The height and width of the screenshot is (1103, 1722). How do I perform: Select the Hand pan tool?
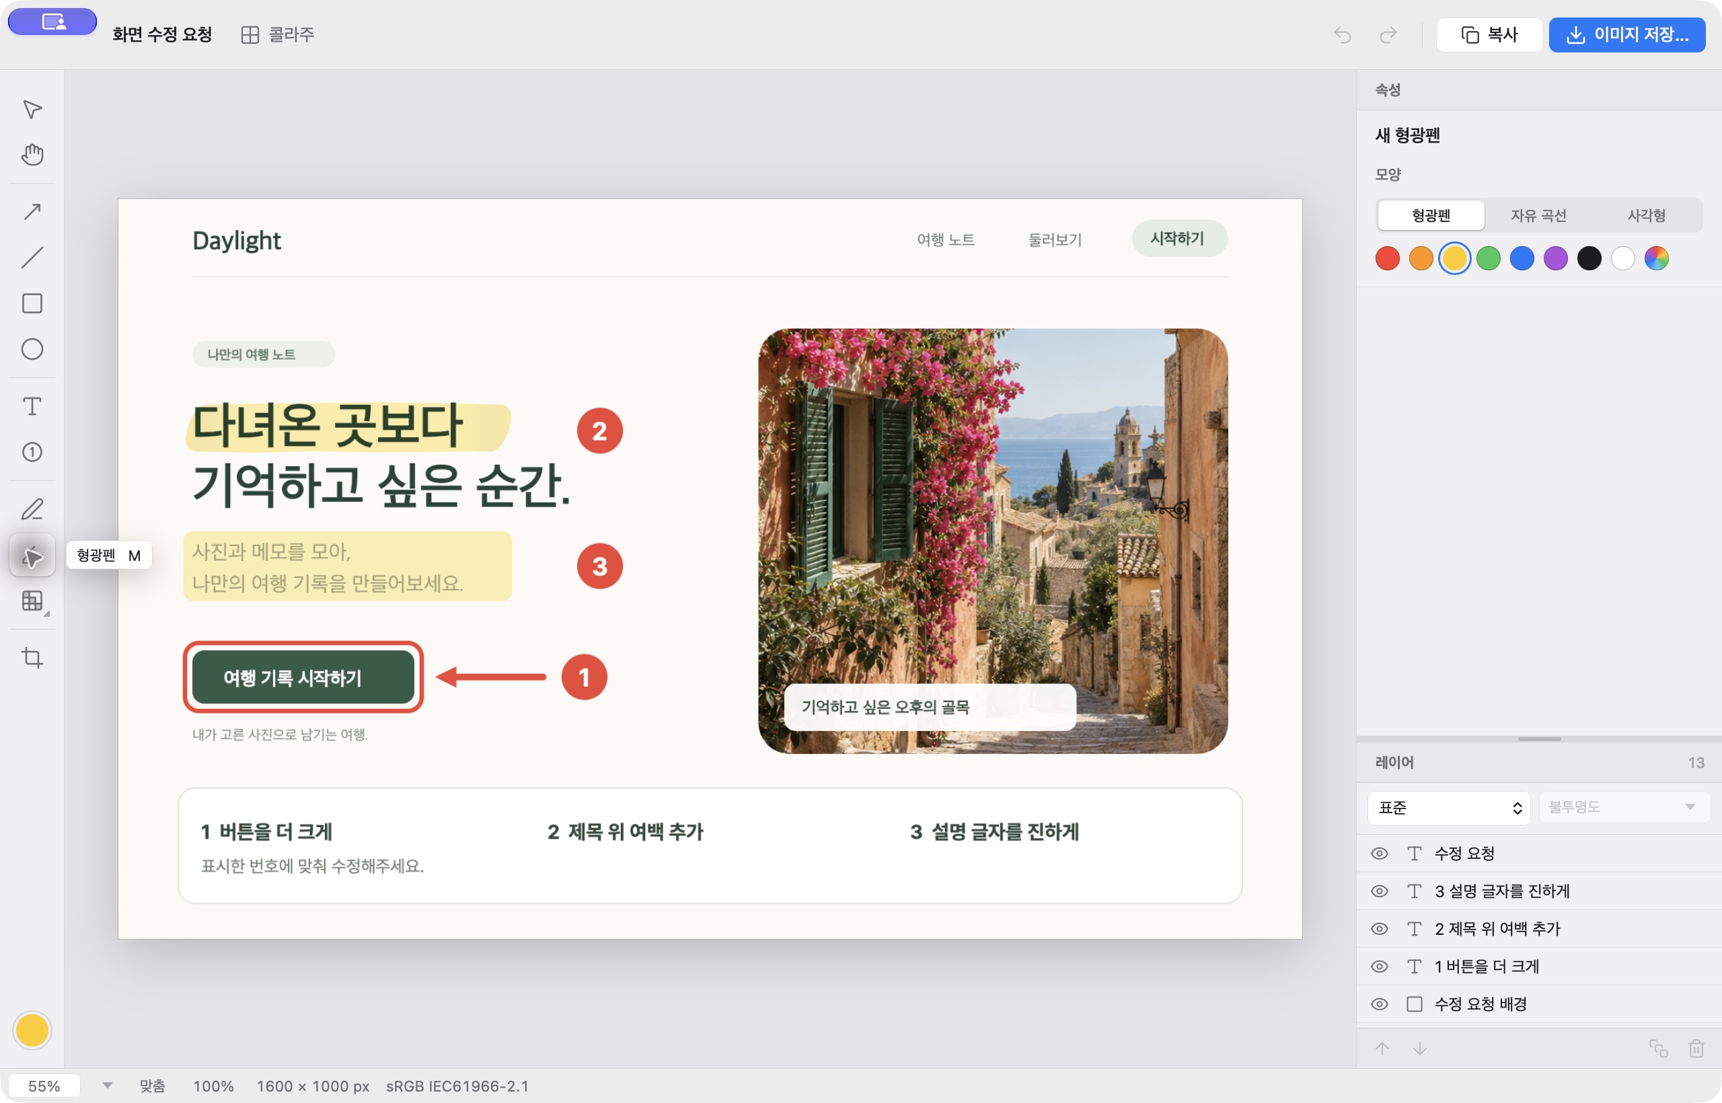pos(32,155)
